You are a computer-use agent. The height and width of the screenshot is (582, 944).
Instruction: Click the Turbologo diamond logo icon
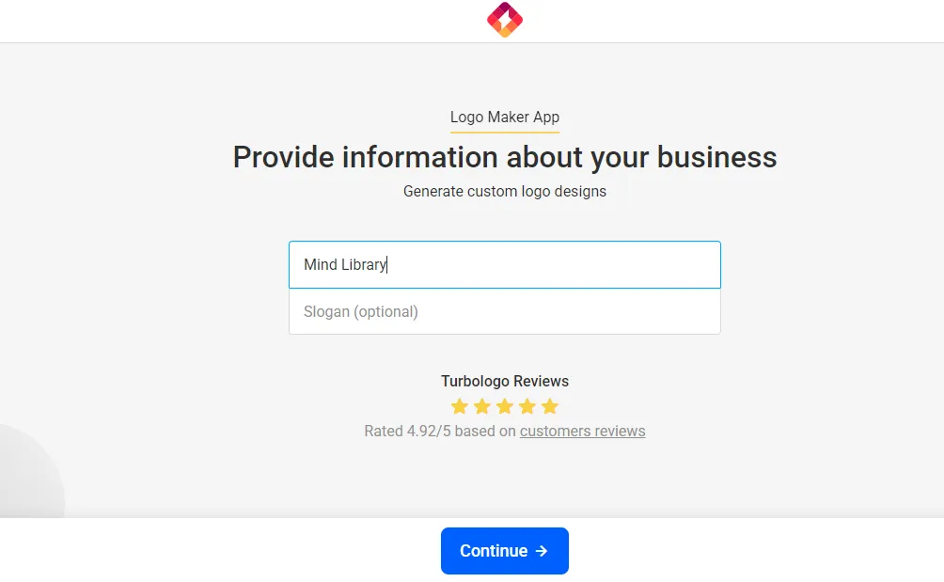click(x=505, y=20)
